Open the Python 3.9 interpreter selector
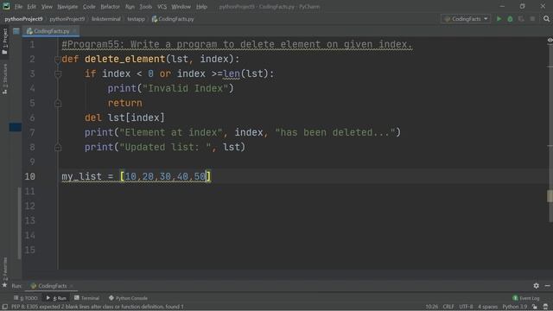This screenshot has width=553, height=311. (x=515, y=307)
